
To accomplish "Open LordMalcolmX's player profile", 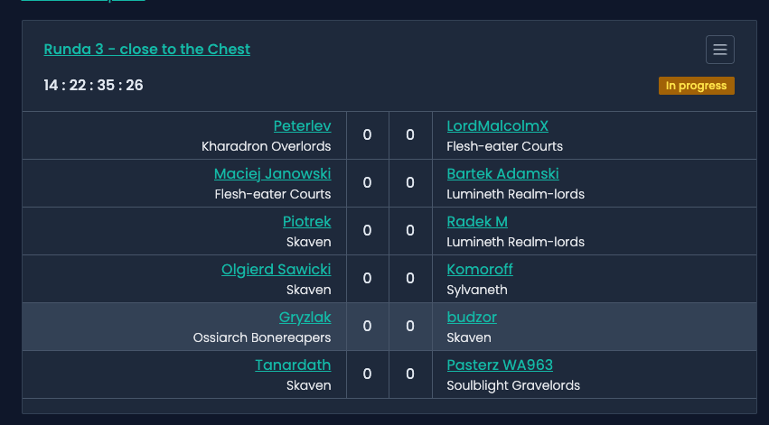I will (497, 126).
